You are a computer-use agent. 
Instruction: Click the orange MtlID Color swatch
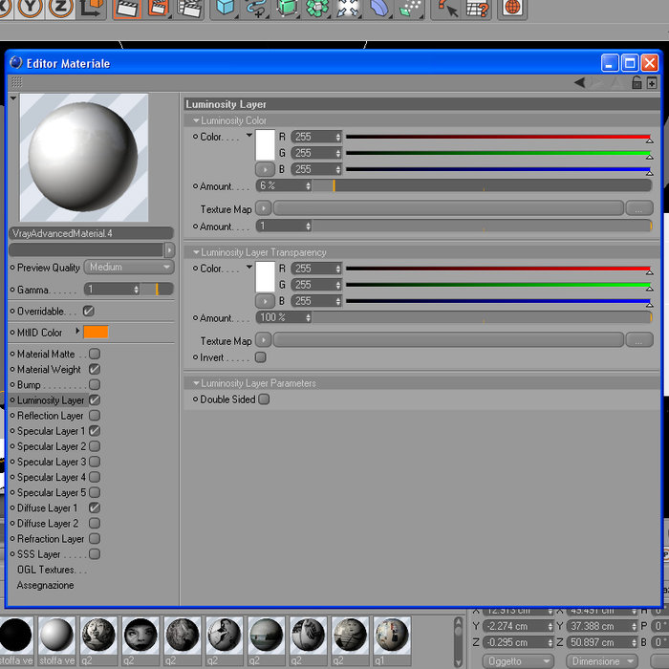[96, 332]
